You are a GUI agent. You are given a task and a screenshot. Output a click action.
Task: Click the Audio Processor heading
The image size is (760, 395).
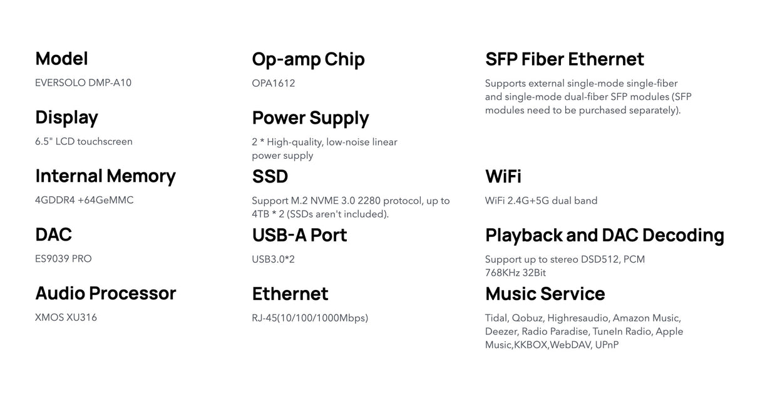click(x=105, y=293)
